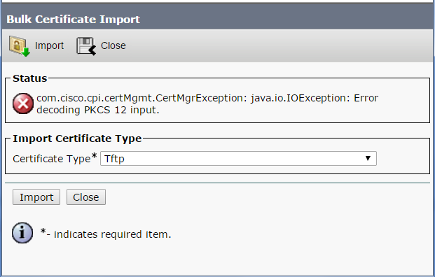Click the 'decoding PKCS 12 input' line
435x277 pixels.
(98, 110)
